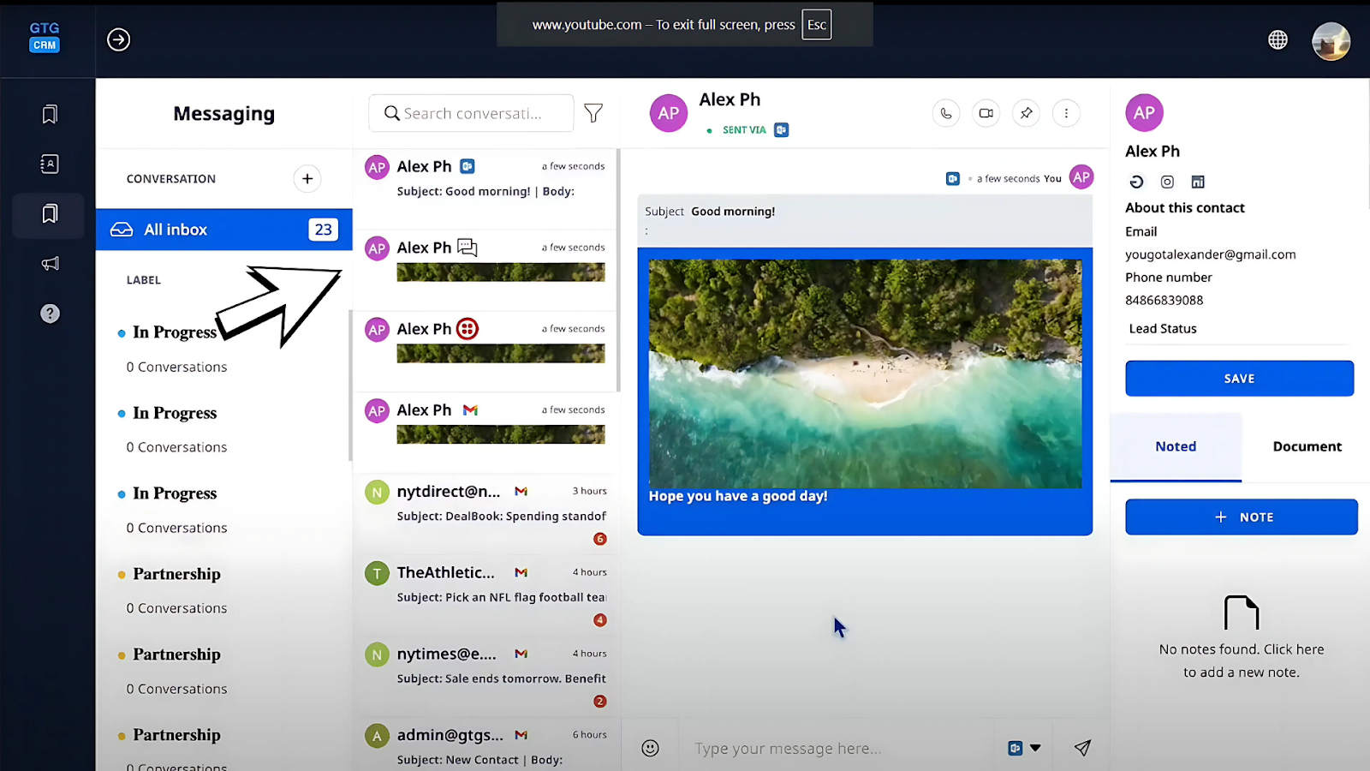
Task: Click the empty notes document icon
Action: click(x=1242, y=613)
